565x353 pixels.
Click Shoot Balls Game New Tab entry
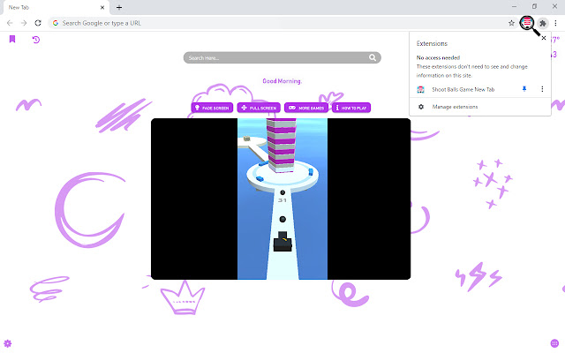click(x=463, y=89)
